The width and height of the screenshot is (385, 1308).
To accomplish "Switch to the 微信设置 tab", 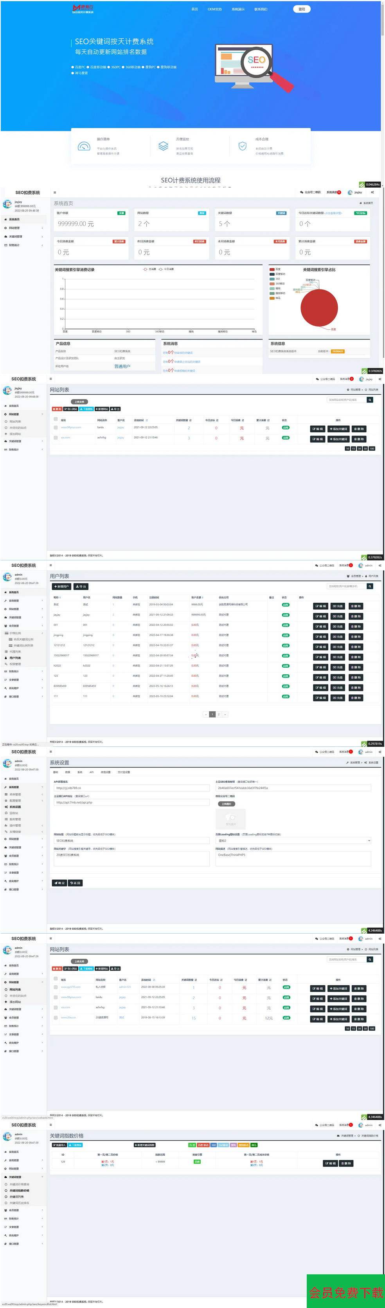I will [x=106, y=772].
